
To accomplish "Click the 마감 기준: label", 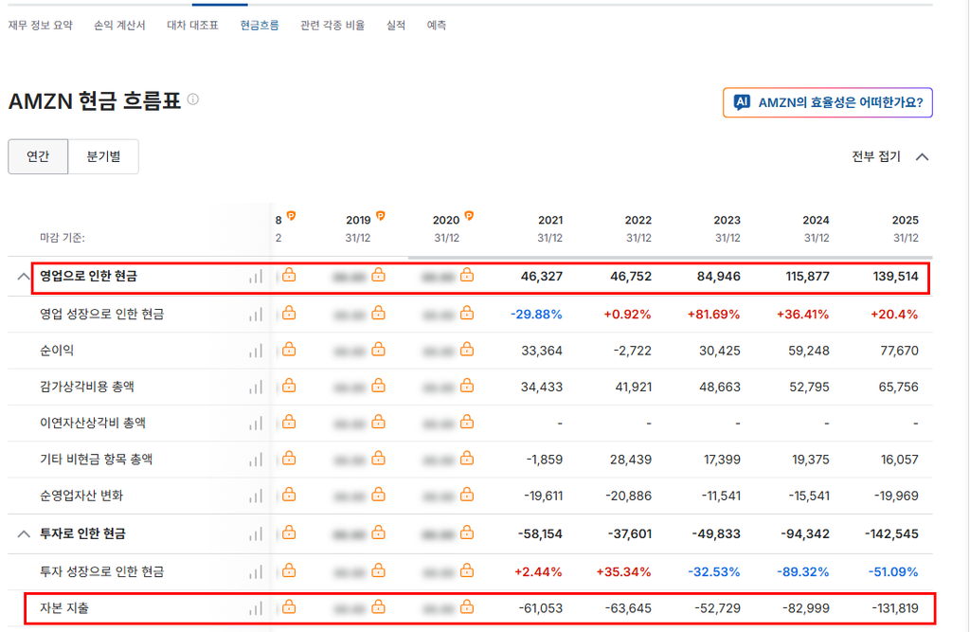I will [x=63, y=238].
